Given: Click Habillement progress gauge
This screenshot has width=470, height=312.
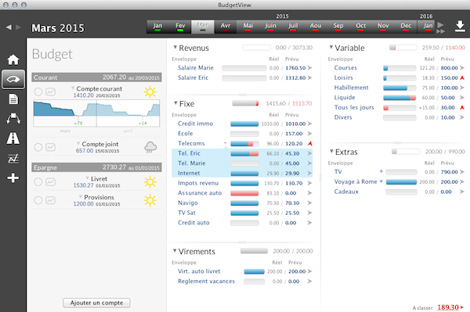Looking at the screenshot, I should tap(399, 88).
